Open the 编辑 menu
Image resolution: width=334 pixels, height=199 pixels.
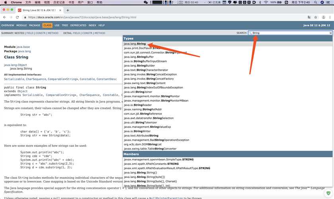tap(37, 2)
